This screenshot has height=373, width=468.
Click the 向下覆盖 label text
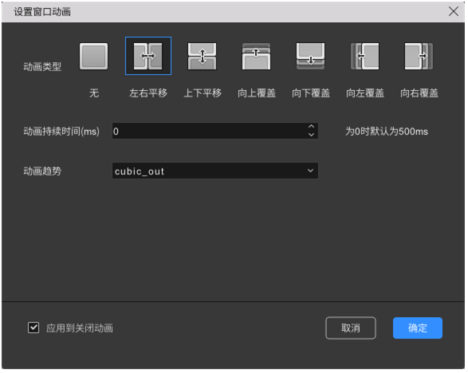(x=311, y=93)
